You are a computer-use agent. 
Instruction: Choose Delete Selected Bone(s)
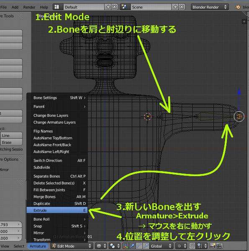(57, 183)
